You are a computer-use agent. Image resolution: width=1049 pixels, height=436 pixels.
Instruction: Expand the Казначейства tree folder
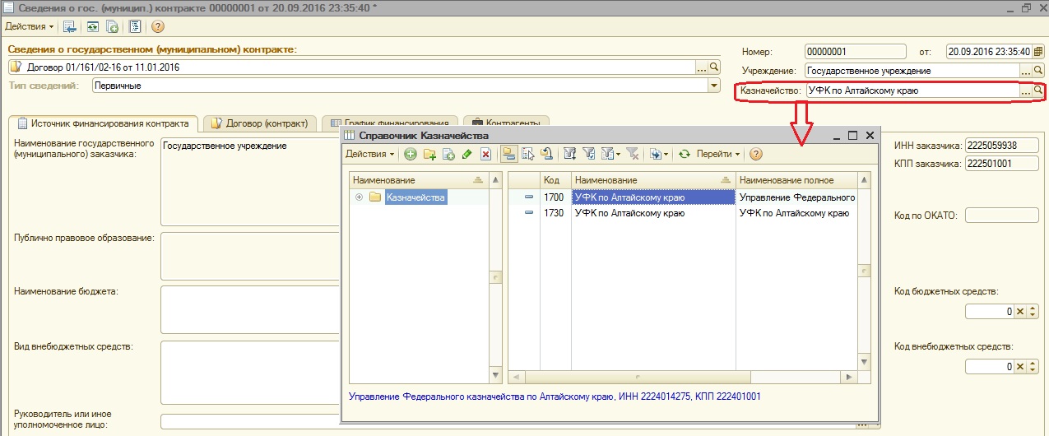[x=359, y=197]
